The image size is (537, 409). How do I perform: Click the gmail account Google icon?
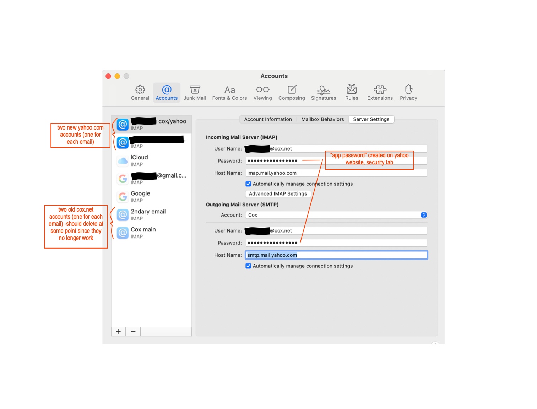pos(123,179)
